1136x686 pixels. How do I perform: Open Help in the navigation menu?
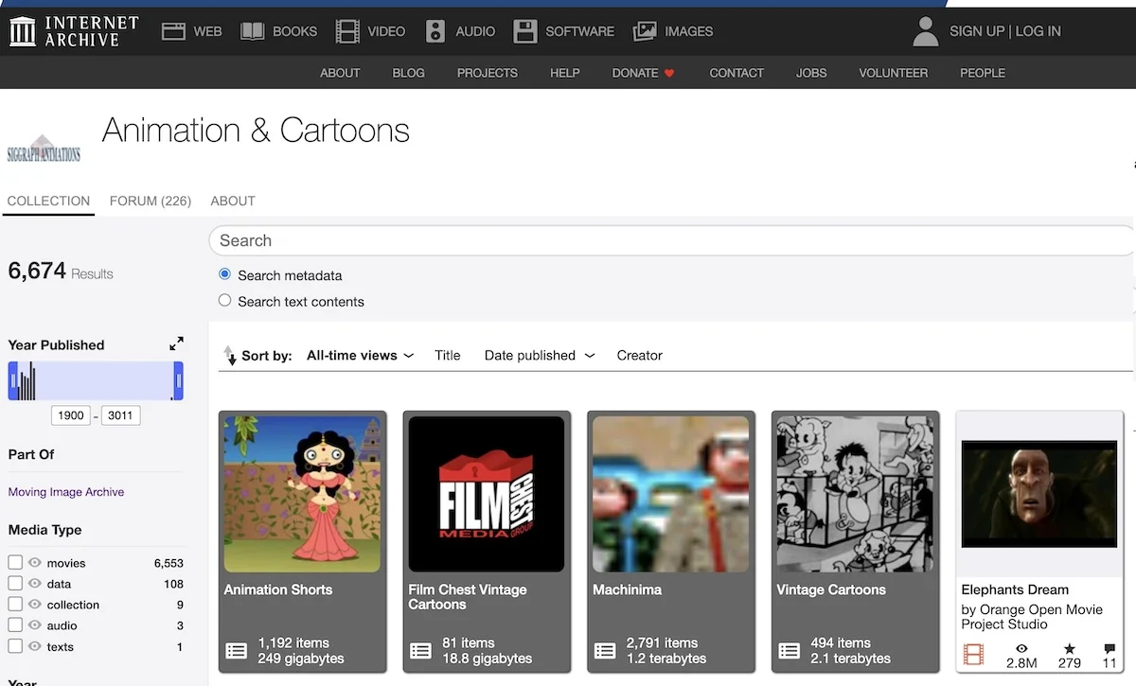pos(565,73)
